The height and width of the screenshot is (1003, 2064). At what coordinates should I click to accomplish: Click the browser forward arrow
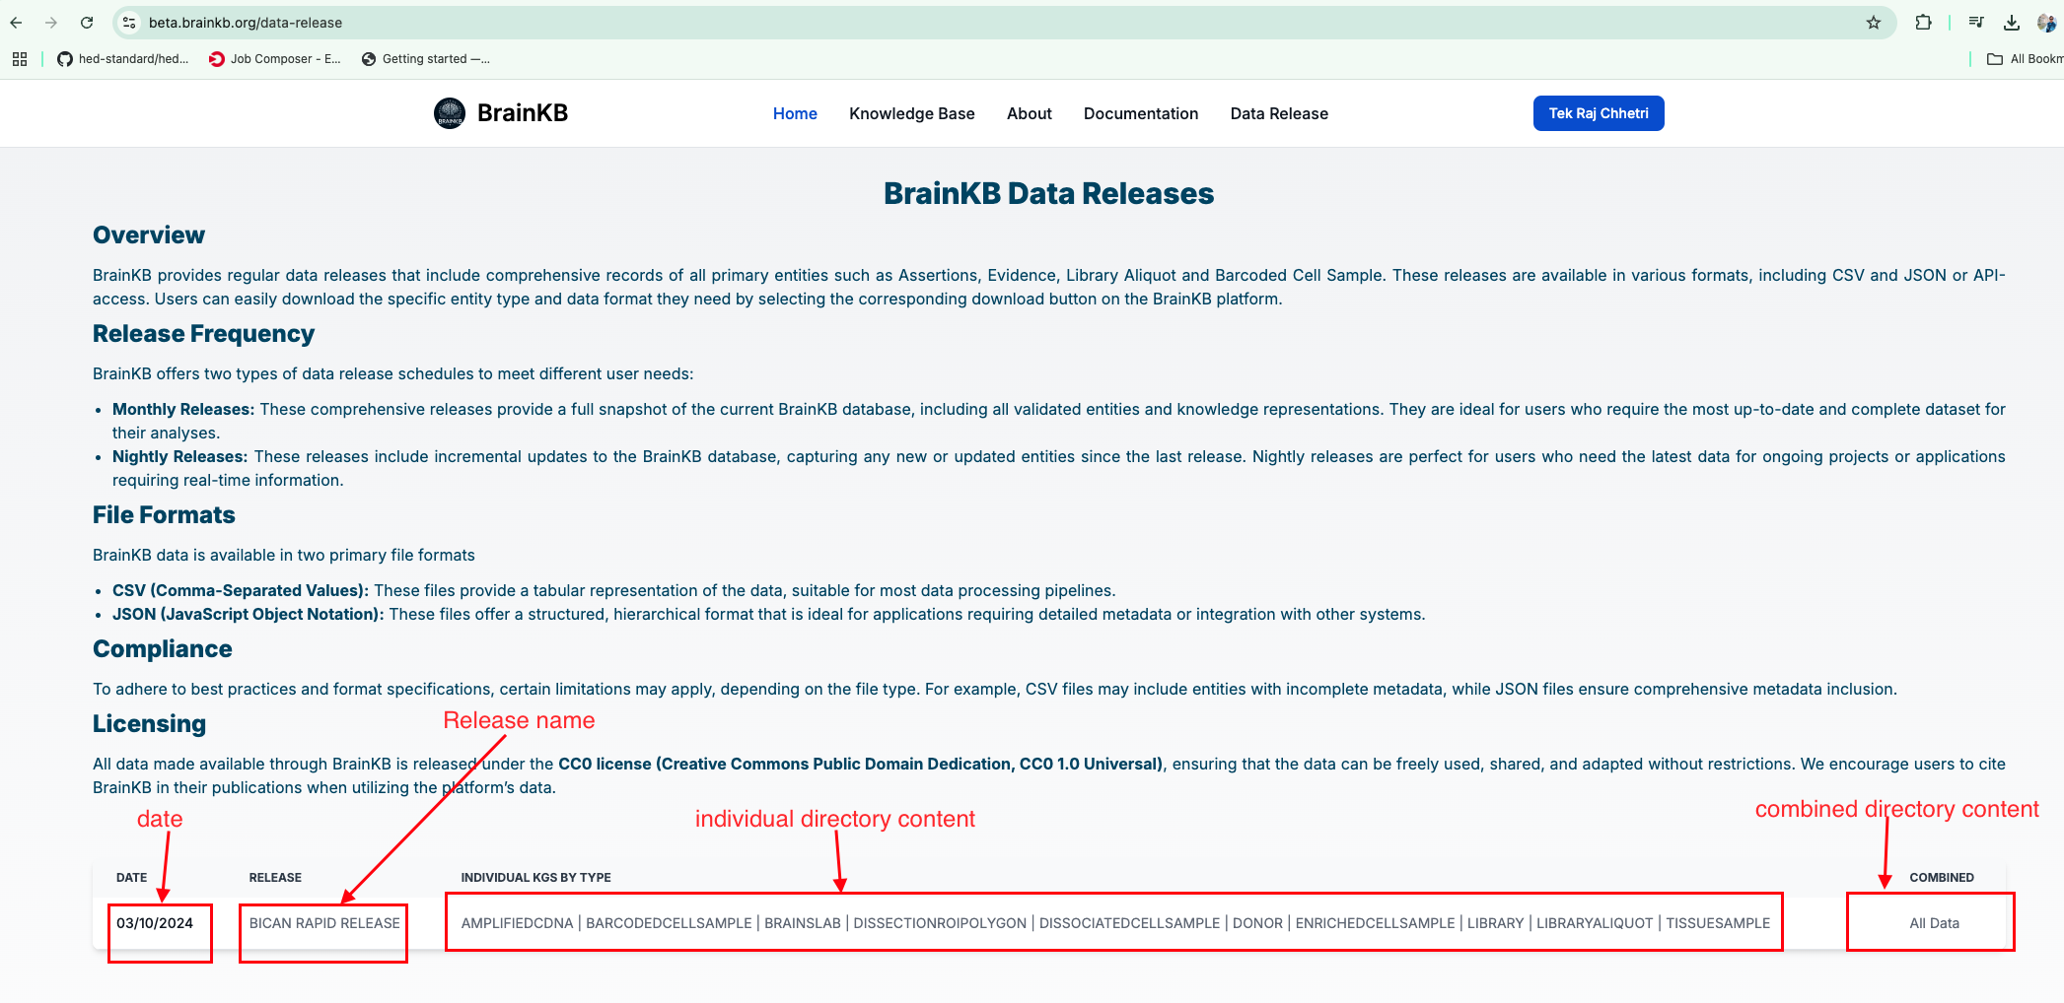point(51,23)
